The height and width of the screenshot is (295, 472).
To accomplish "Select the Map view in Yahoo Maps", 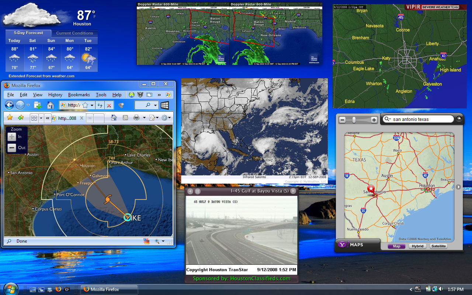I will (396, 246).
